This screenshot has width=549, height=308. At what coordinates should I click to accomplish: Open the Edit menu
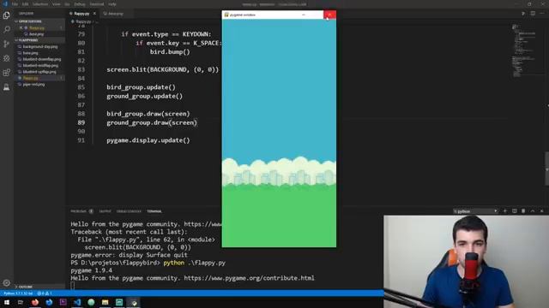(x=25, y=4)
